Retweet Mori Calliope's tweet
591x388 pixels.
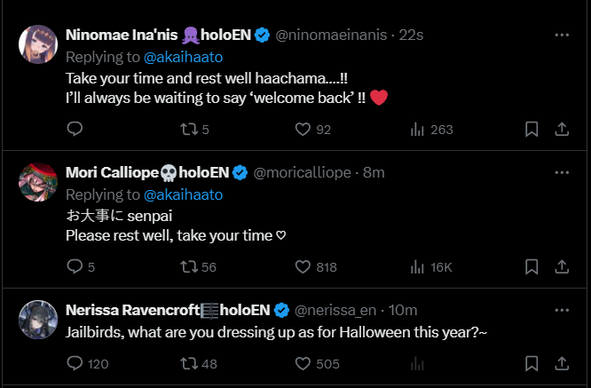point(188,266)
